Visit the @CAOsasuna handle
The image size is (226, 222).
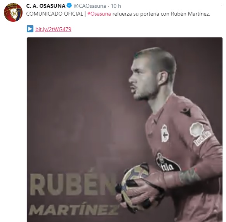[x=90, y=6]
